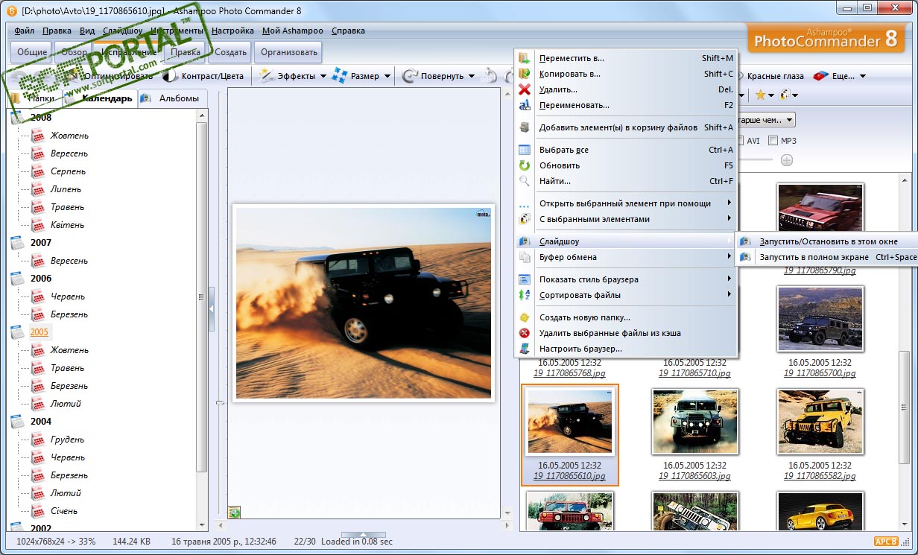Image resolution: width=918 pixels, height=555 pixels.
Task: Click the Select all (Выбрать все) icon
Action: tap(525, 150)
